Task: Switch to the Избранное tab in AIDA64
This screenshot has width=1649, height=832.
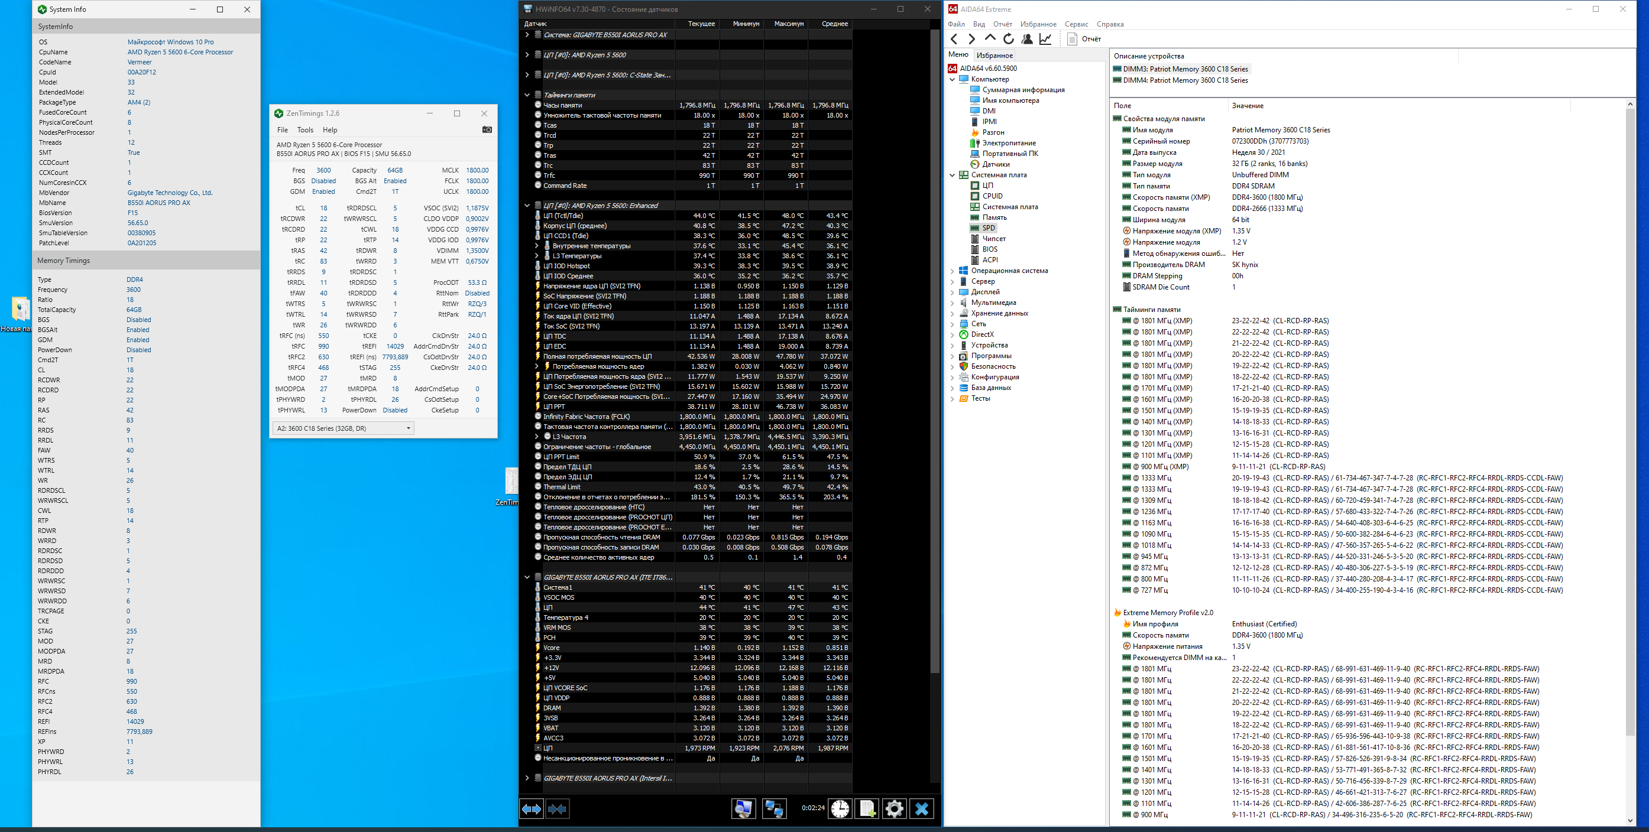Action: (994, 55)
